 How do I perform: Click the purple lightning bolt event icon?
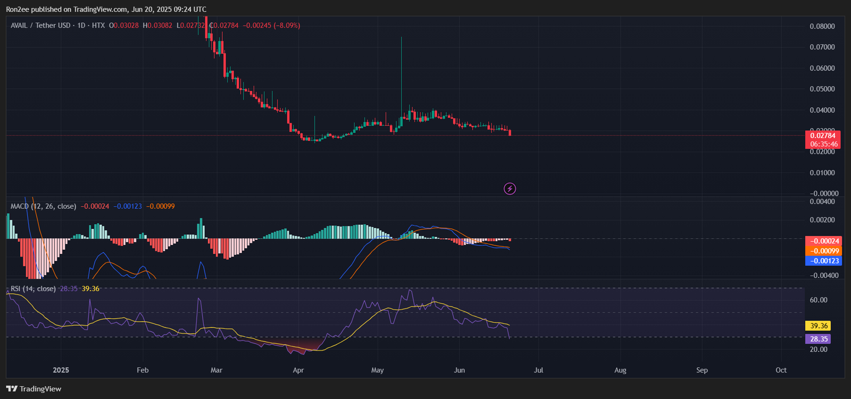point(510,189)
